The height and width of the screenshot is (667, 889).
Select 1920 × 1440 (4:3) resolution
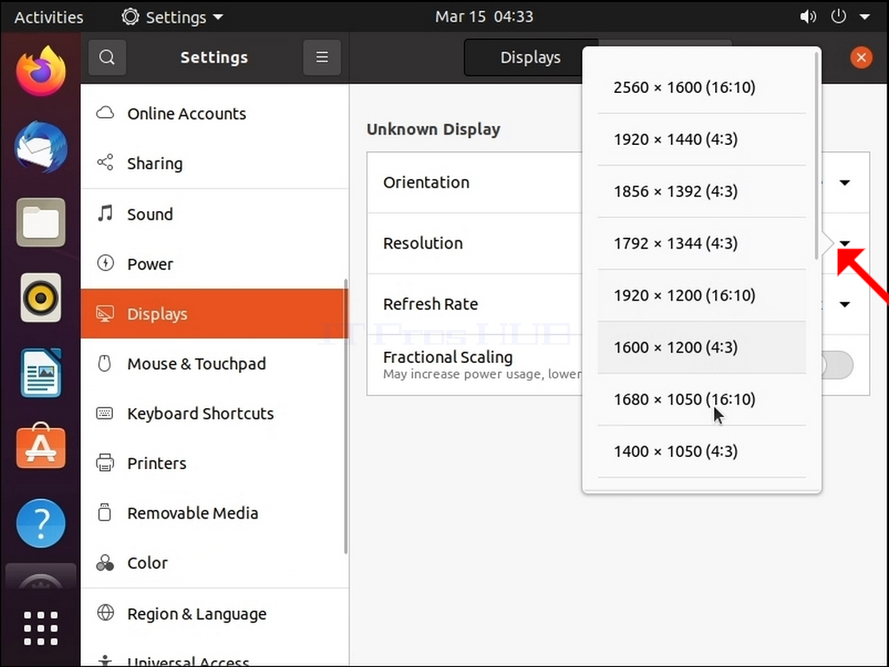coord(702,140)
